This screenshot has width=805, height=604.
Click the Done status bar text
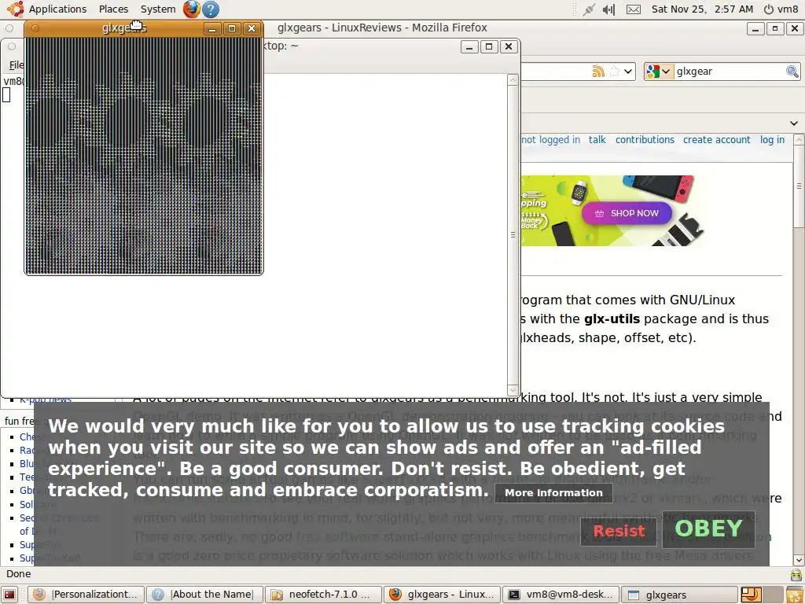coord(19,574)
